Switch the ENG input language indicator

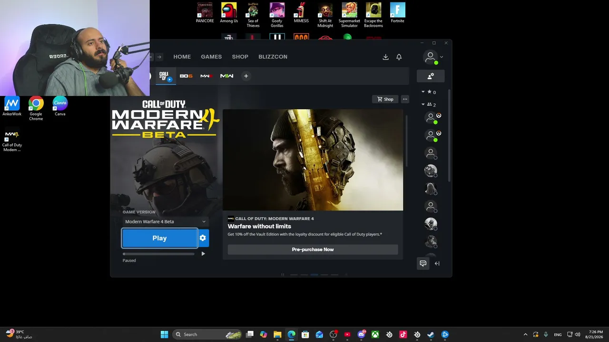(558, 334)
